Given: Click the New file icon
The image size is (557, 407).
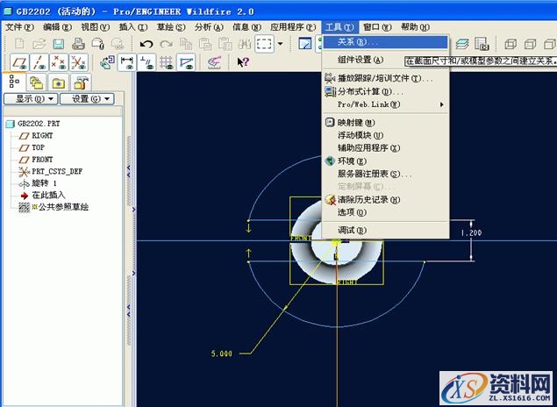Looking at the screenshot, I should 19,44.
